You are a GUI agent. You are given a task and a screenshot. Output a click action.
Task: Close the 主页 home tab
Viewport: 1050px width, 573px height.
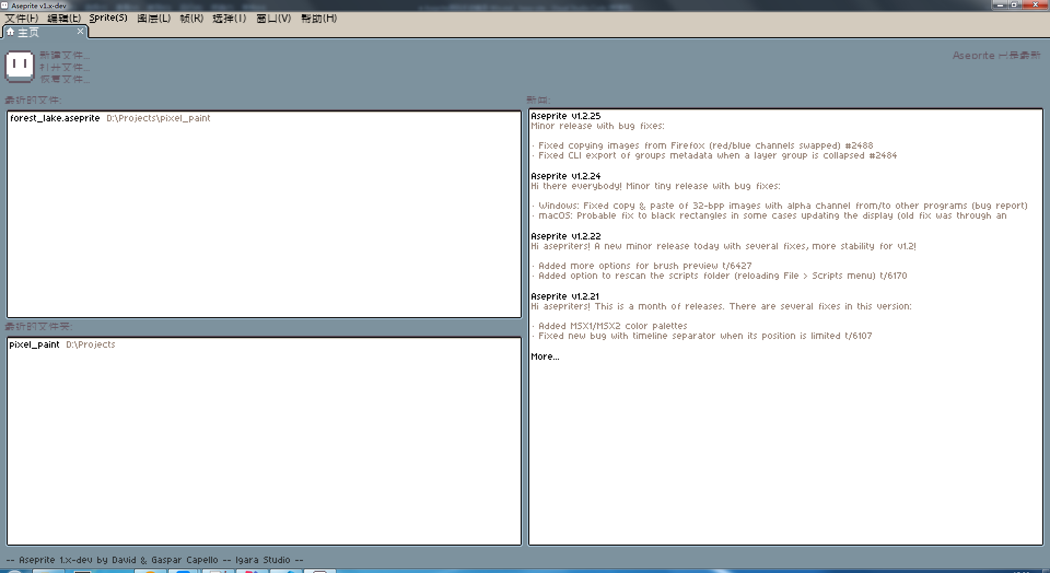[x=80, y=31]
